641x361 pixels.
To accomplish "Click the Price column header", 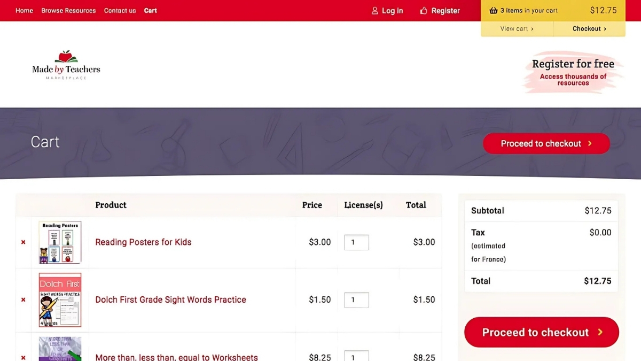I will [312, 205].
